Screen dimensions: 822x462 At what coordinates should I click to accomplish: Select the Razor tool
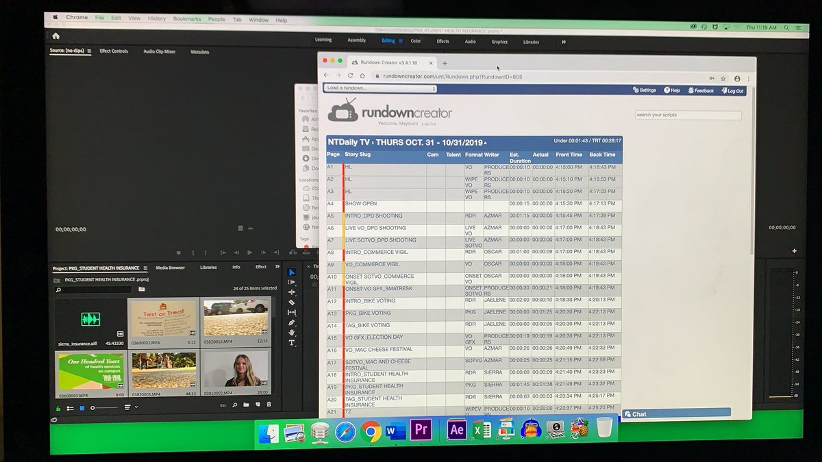tap(292, 302)
